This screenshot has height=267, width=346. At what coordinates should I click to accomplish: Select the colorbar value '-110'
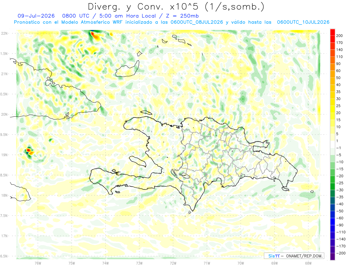[341, 232]
